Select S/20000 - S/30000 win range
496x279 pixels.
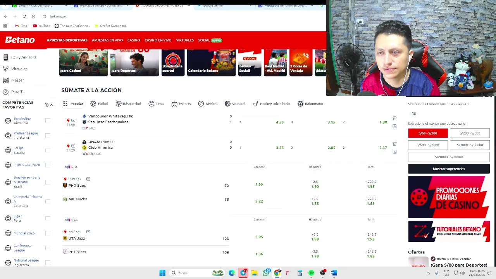[449, 157]
